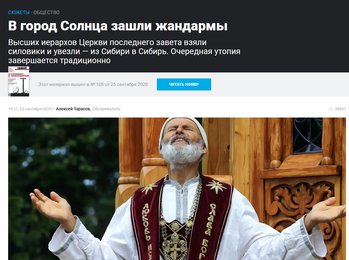Open the ОБЩЕСТВО category link
Viewport: 349px width, 260px height.
tap(46, 12)
